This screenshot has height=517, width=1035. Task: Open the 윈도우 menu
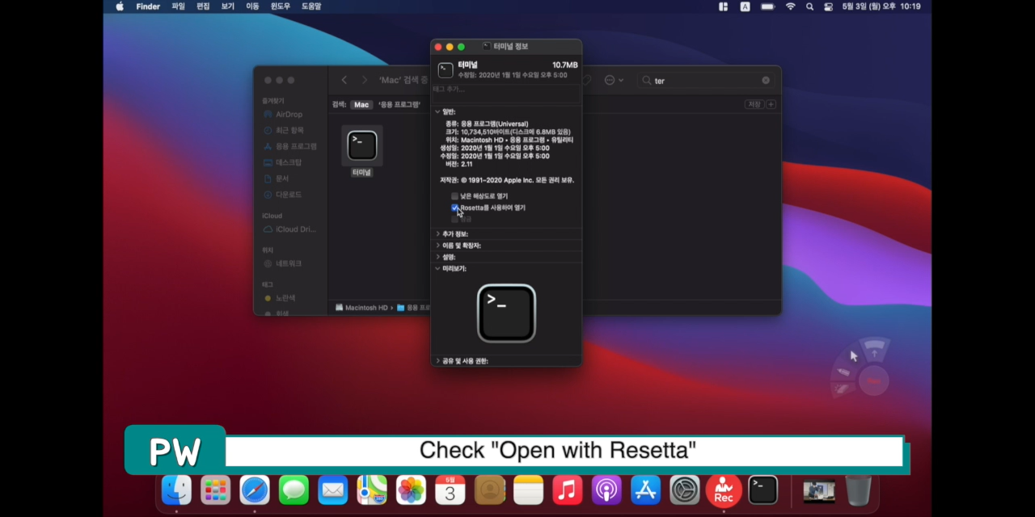click(x=281, y=6)
